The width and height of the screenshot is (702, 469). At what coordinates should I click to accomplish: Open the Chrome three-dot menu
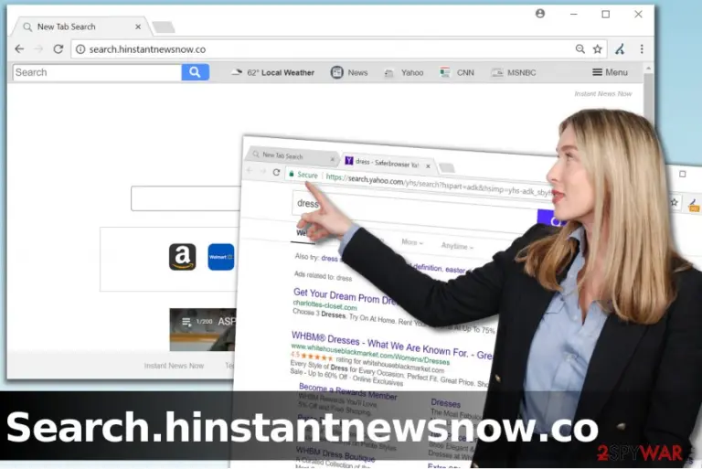point(642,48)
